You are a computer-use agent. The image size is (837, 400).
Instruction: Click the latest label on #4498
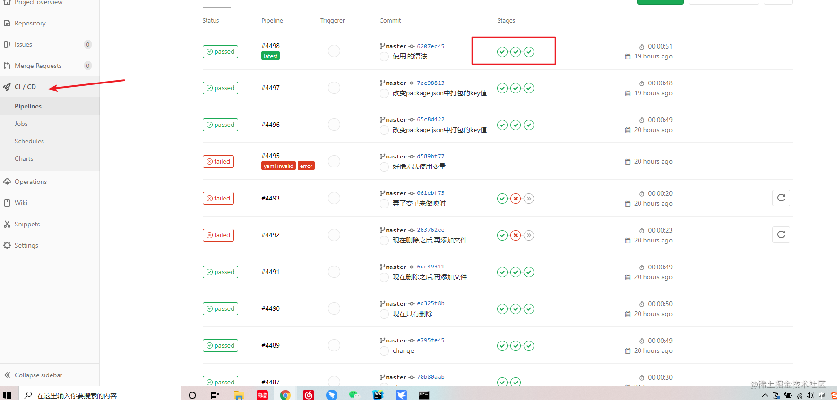[x=271, y=56]
